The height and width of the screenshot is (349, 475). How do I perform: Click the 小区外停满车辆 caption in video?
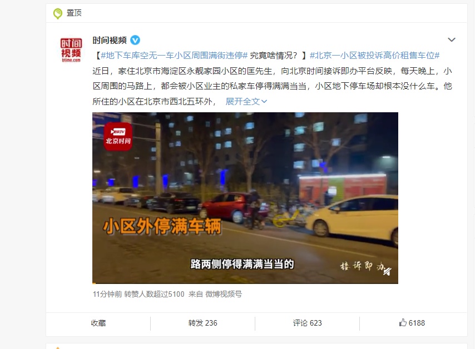[x=162, y=226]
